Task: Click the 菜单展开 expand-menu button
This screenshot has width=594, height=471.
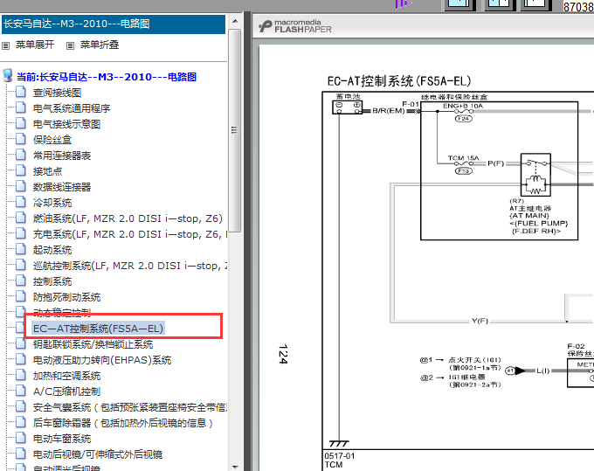Action: [x=35, y=45]
